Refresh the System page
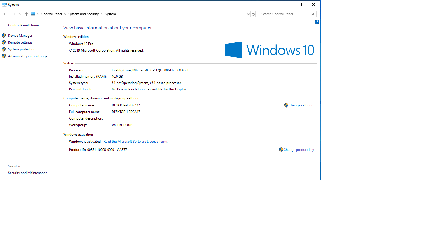Viewport: 438px width, 246px height. pyautogui.click(x=253, y=14)
